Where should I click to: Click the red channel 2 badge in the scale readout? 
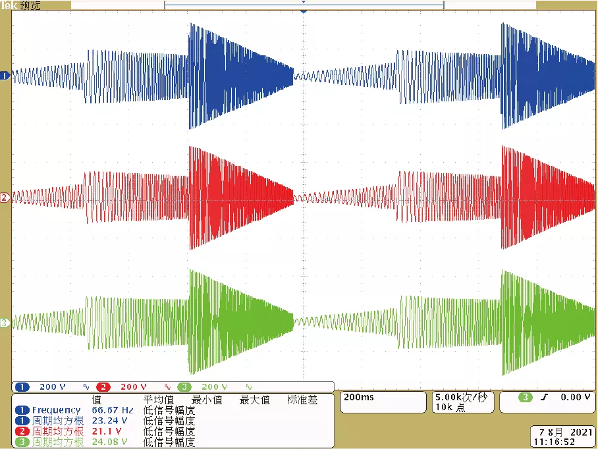[x=103, y=387]
